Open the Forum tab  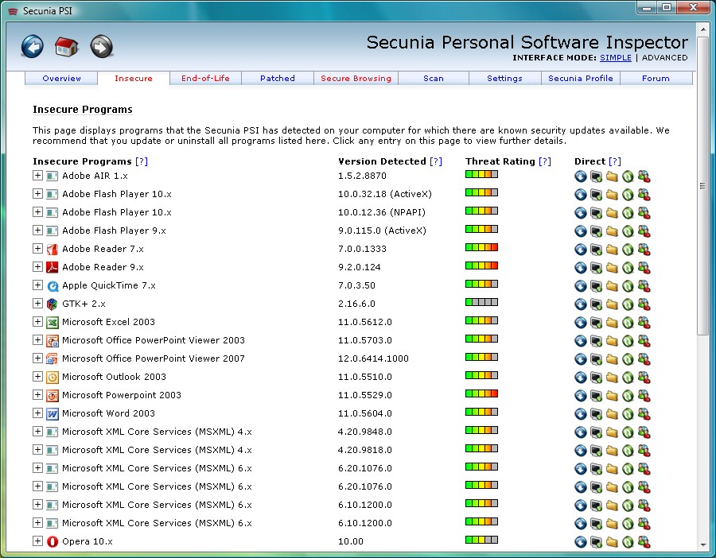[656, 79]
